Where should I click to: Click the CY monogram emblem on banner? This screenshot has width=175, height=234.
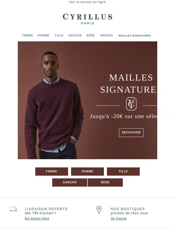pyautogui.click(x=131, y=104)
